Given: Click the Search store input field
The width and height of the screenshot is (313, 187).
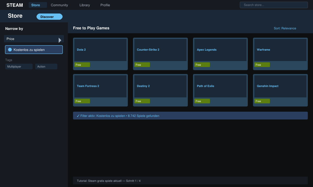Looking at the screenshot, I should [274, 5].
